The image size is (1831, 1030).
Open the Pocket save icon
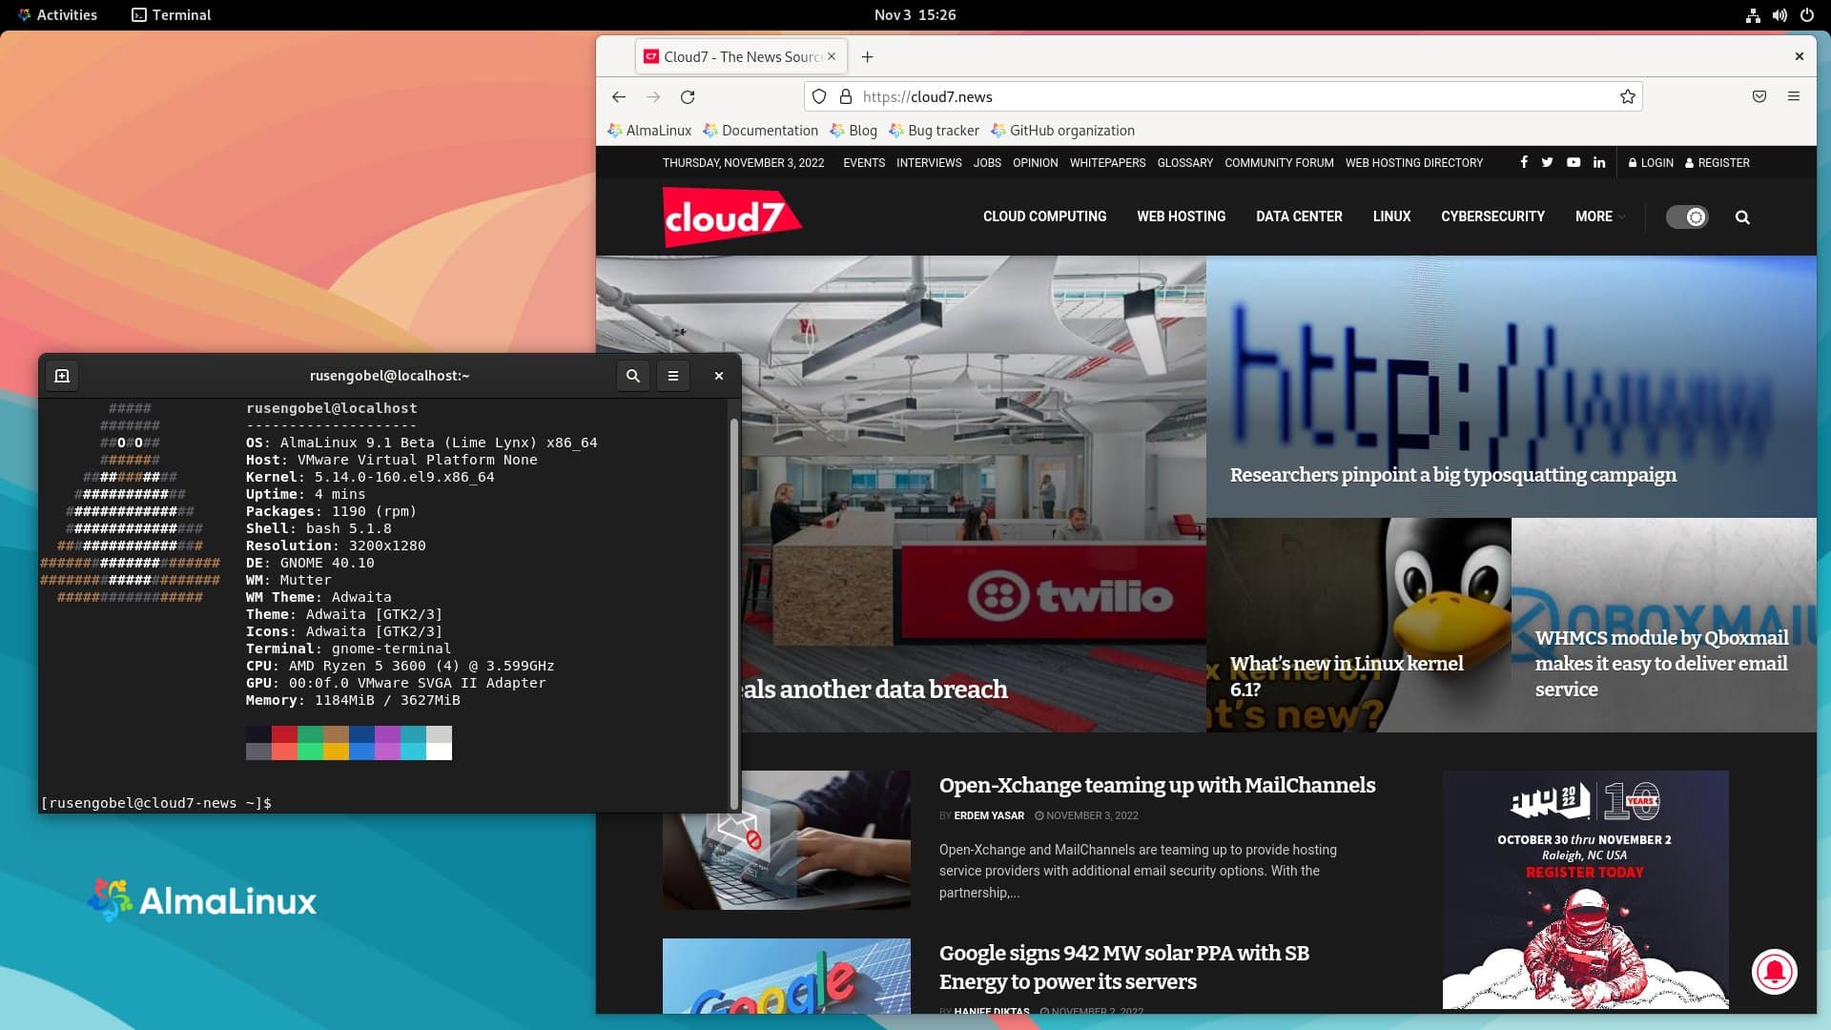[x=1759, y=96]
